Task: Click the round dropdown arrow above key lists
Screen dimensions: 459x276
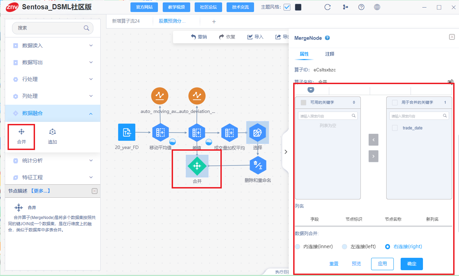Action: [x=311, y=90]
